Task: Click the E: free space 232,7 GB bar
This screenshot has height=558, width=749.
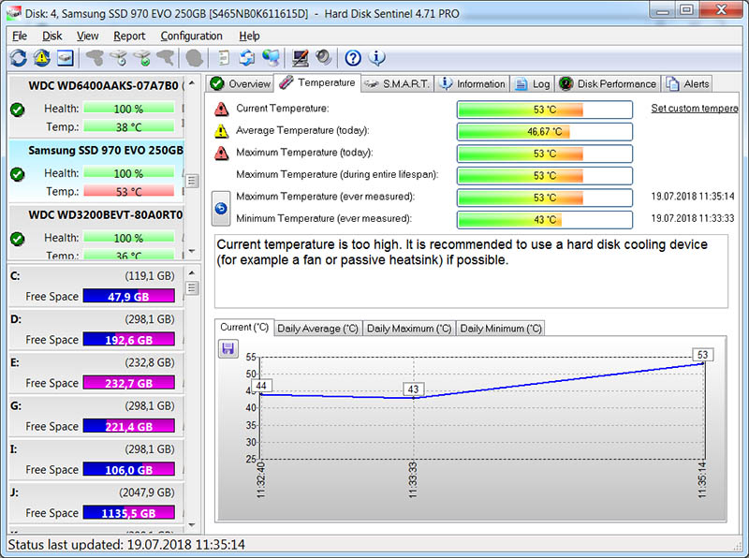Action: (x=128, y=383)
